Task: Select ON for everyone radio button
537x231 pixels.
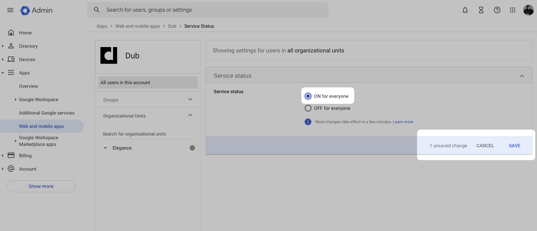Action: (308, 96)
